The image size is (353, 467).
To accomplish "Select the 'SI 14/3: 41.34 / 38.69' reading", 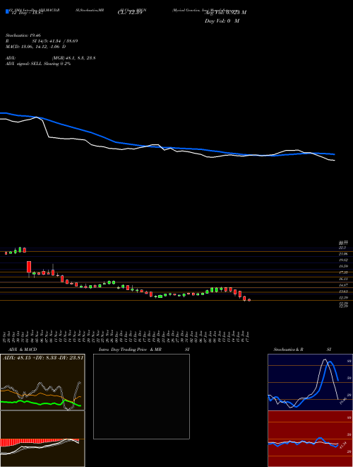I will (55, 41).
